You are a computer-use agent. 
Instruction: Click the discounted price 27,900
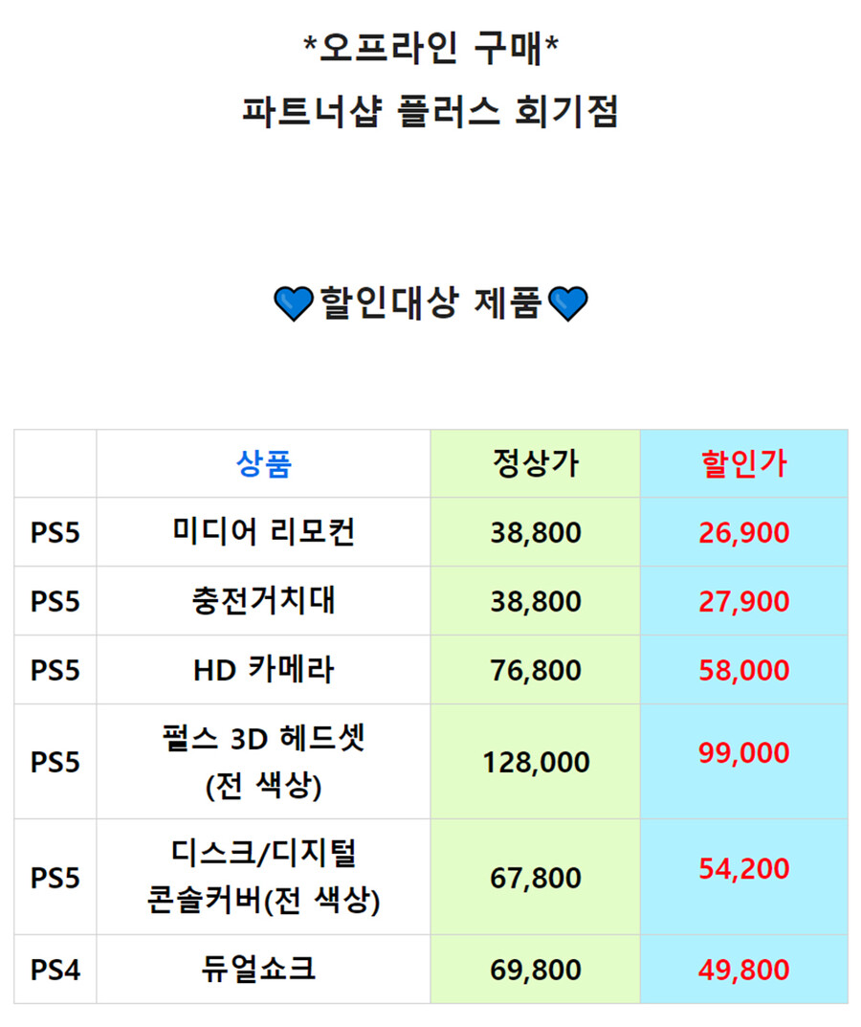743,601
